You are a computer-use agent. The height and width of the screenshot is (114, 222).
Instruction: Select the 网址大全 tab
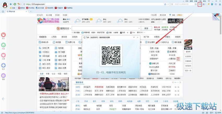coord(17,11)
